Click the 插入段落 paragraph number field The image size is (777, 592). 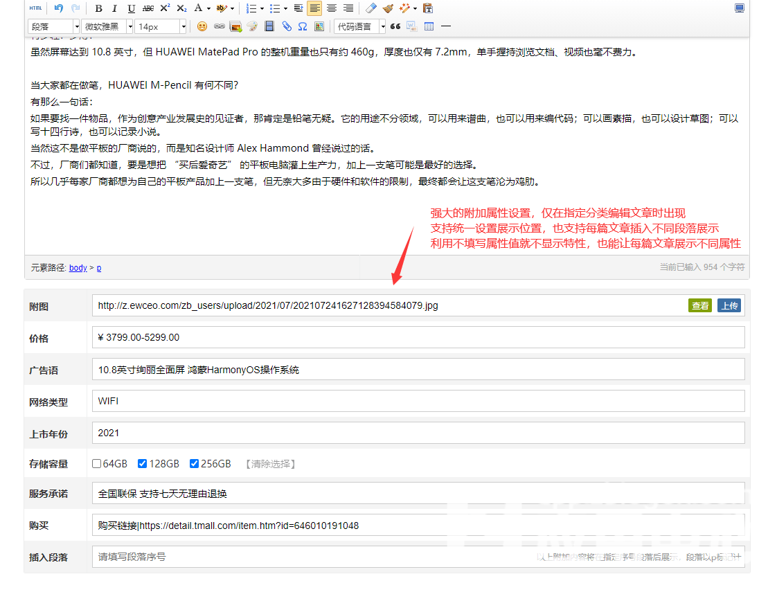pyautogui.click(x=312, y=557)
